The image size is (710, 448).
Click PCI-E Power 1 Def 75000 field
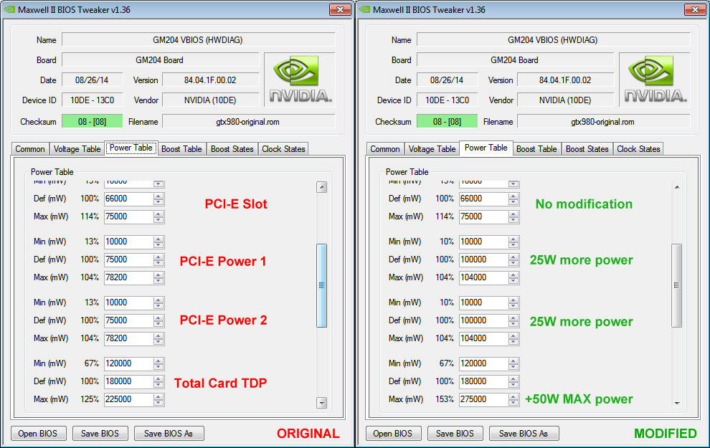[x=128, y=259]
